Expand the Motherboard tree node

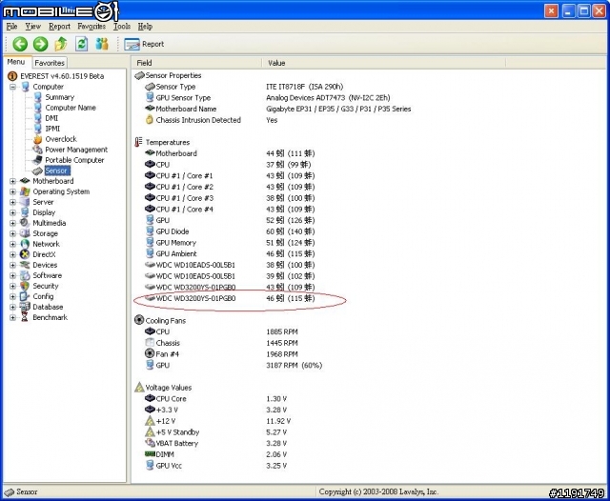point(12,181)
